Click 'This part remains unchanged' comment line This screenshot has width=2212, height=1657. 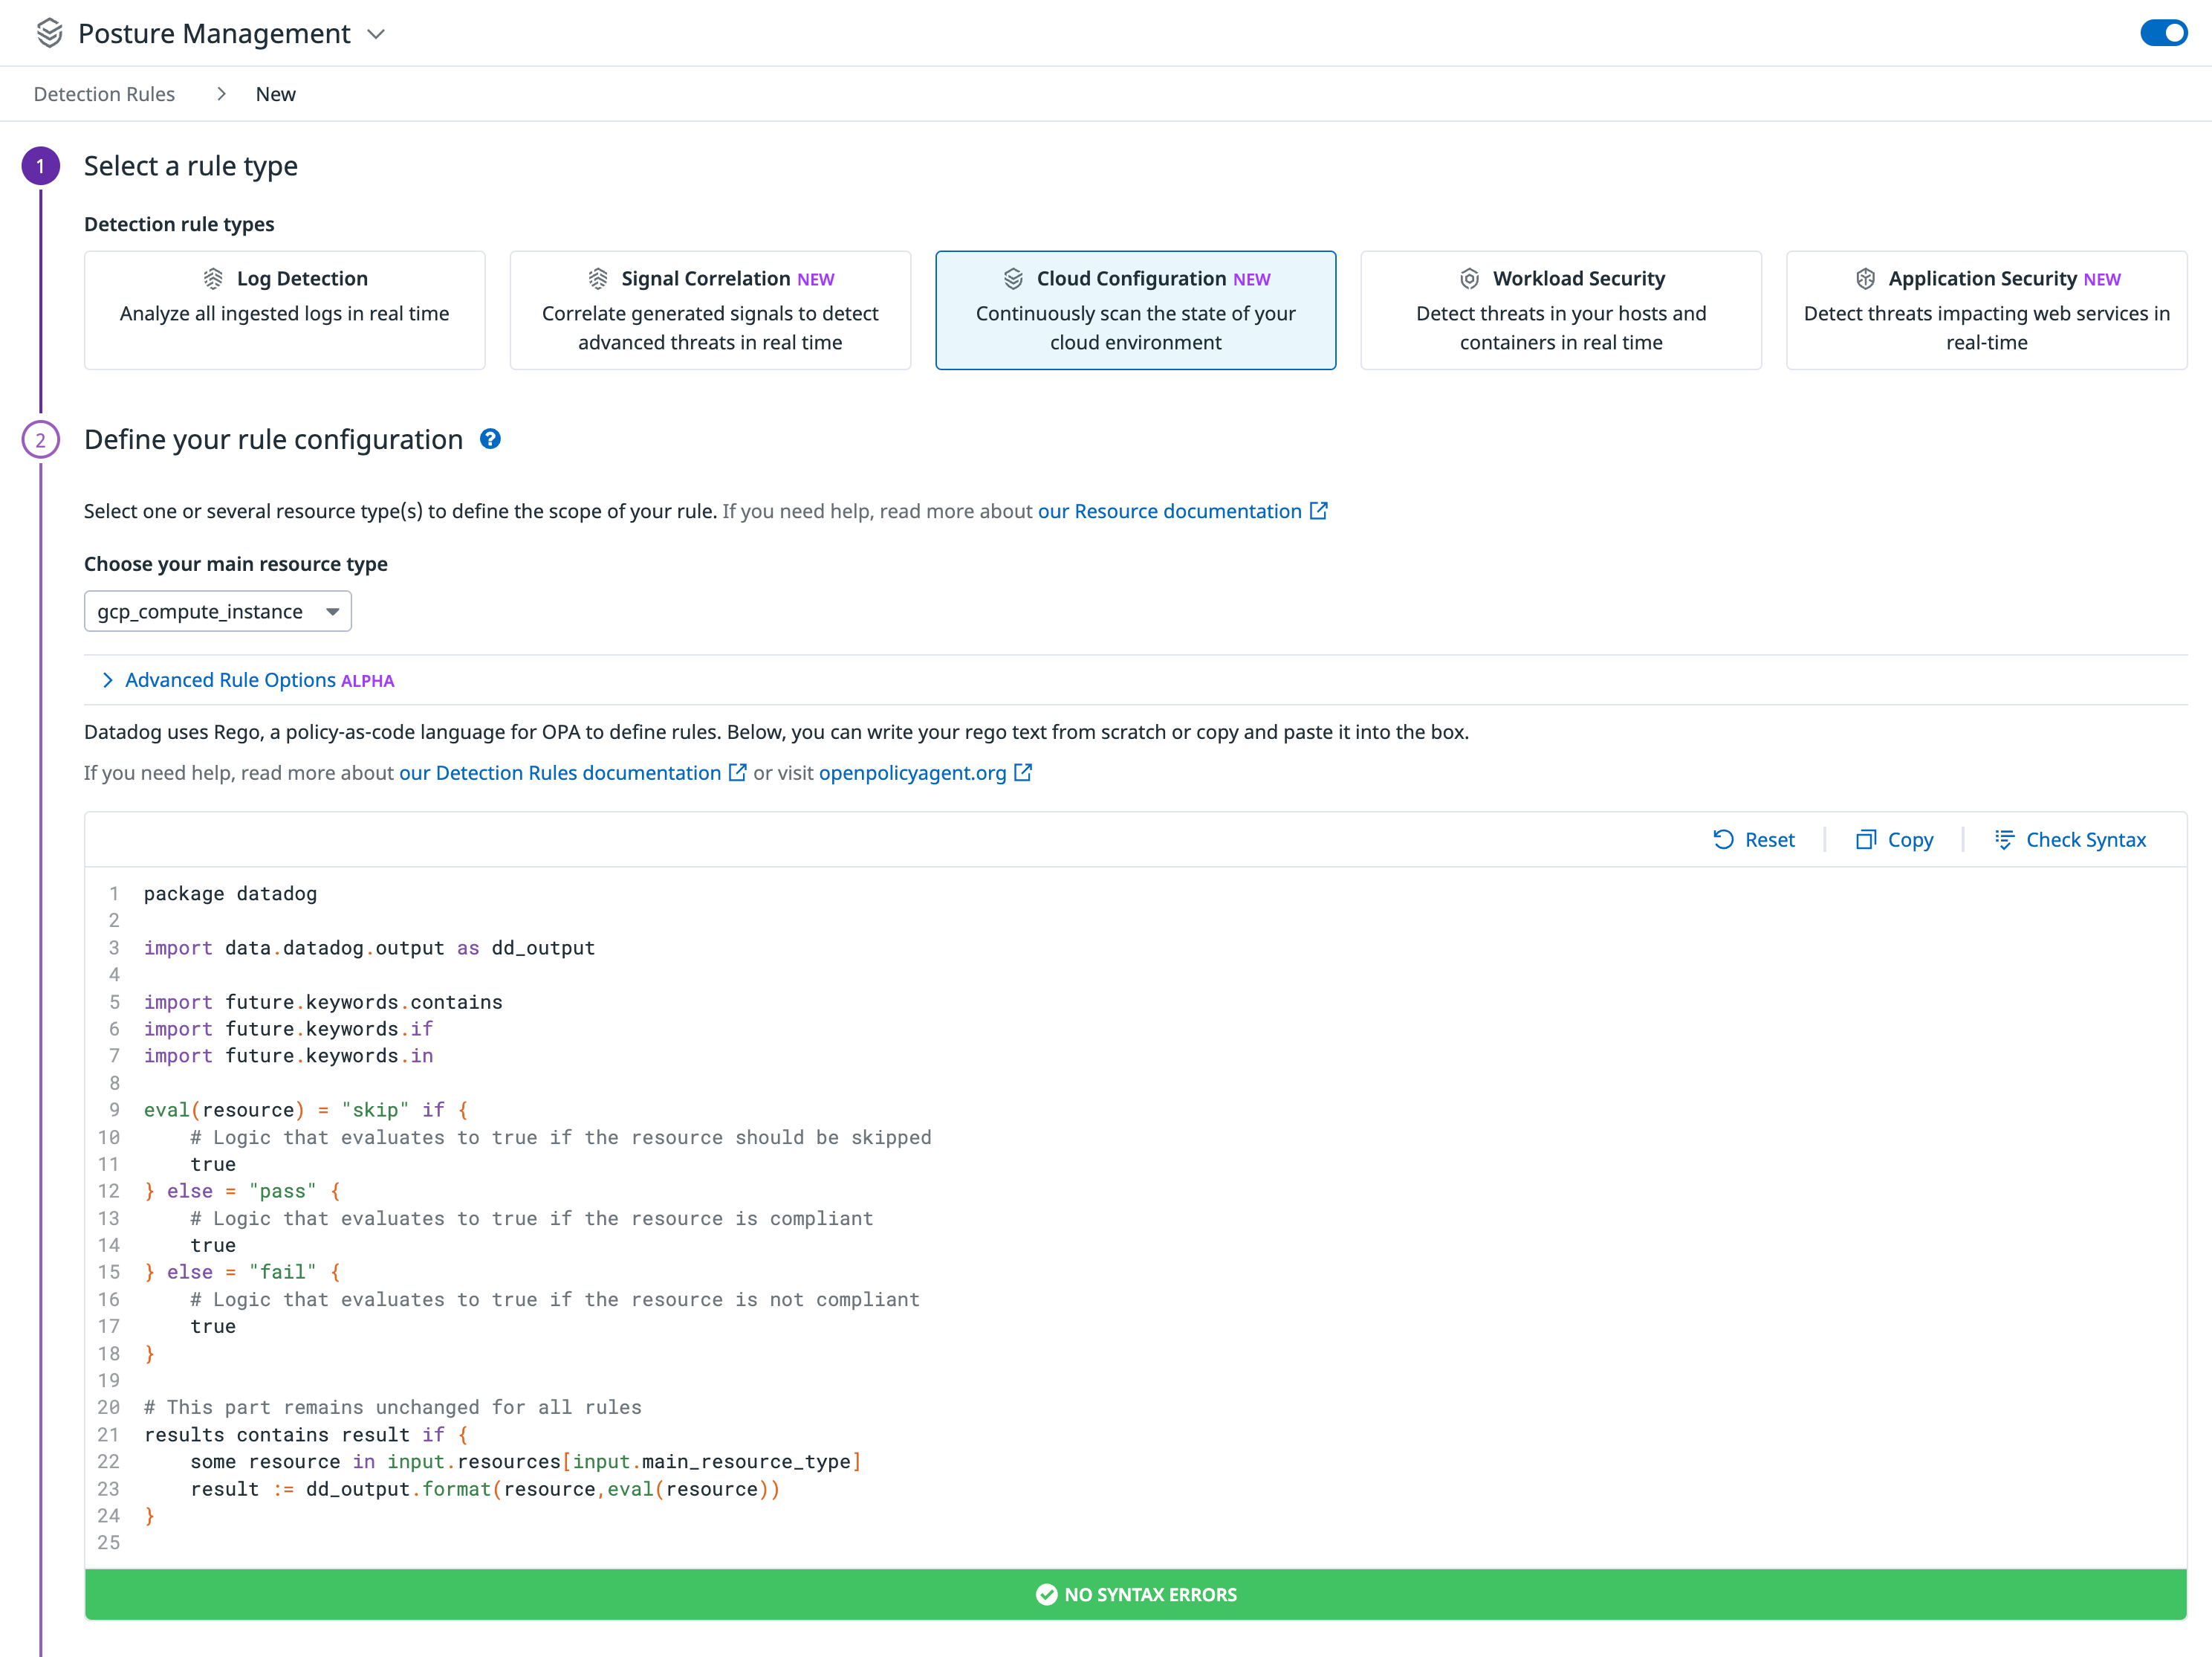click(x=393, y=1406)
